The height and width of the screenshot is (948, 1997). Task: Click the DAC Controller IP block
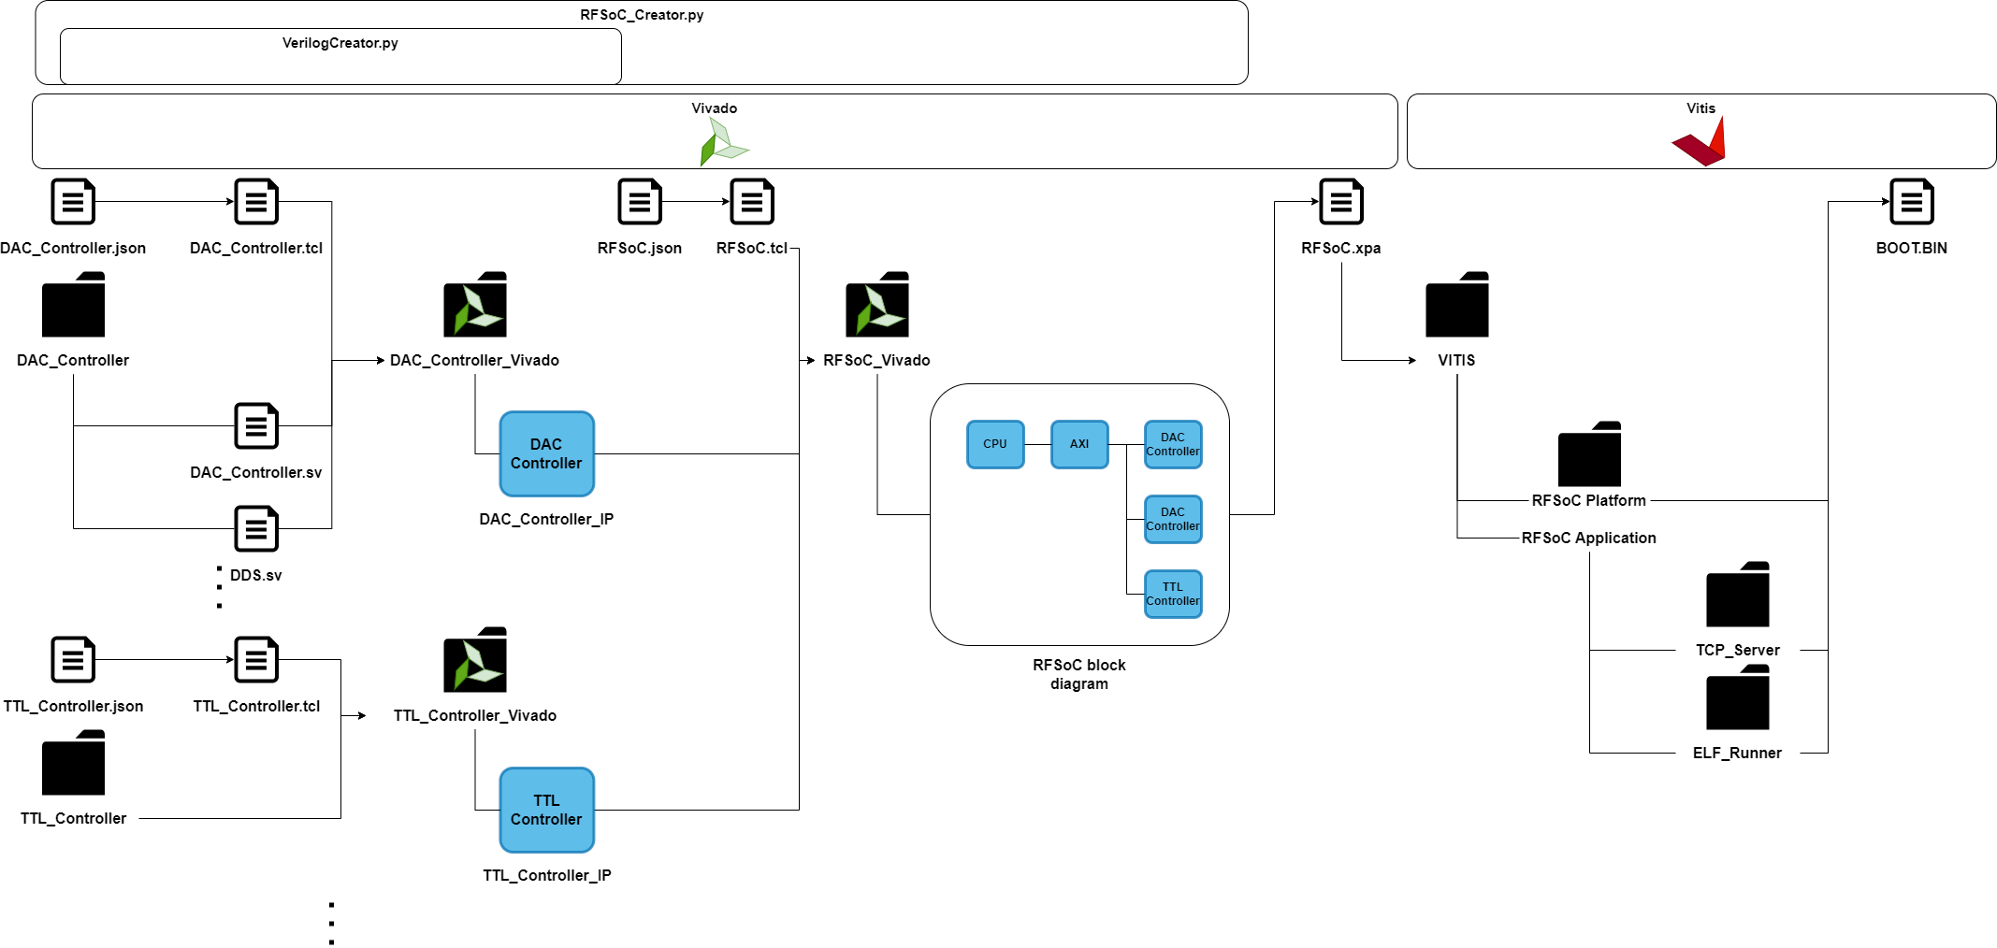(x=546, y=454)
